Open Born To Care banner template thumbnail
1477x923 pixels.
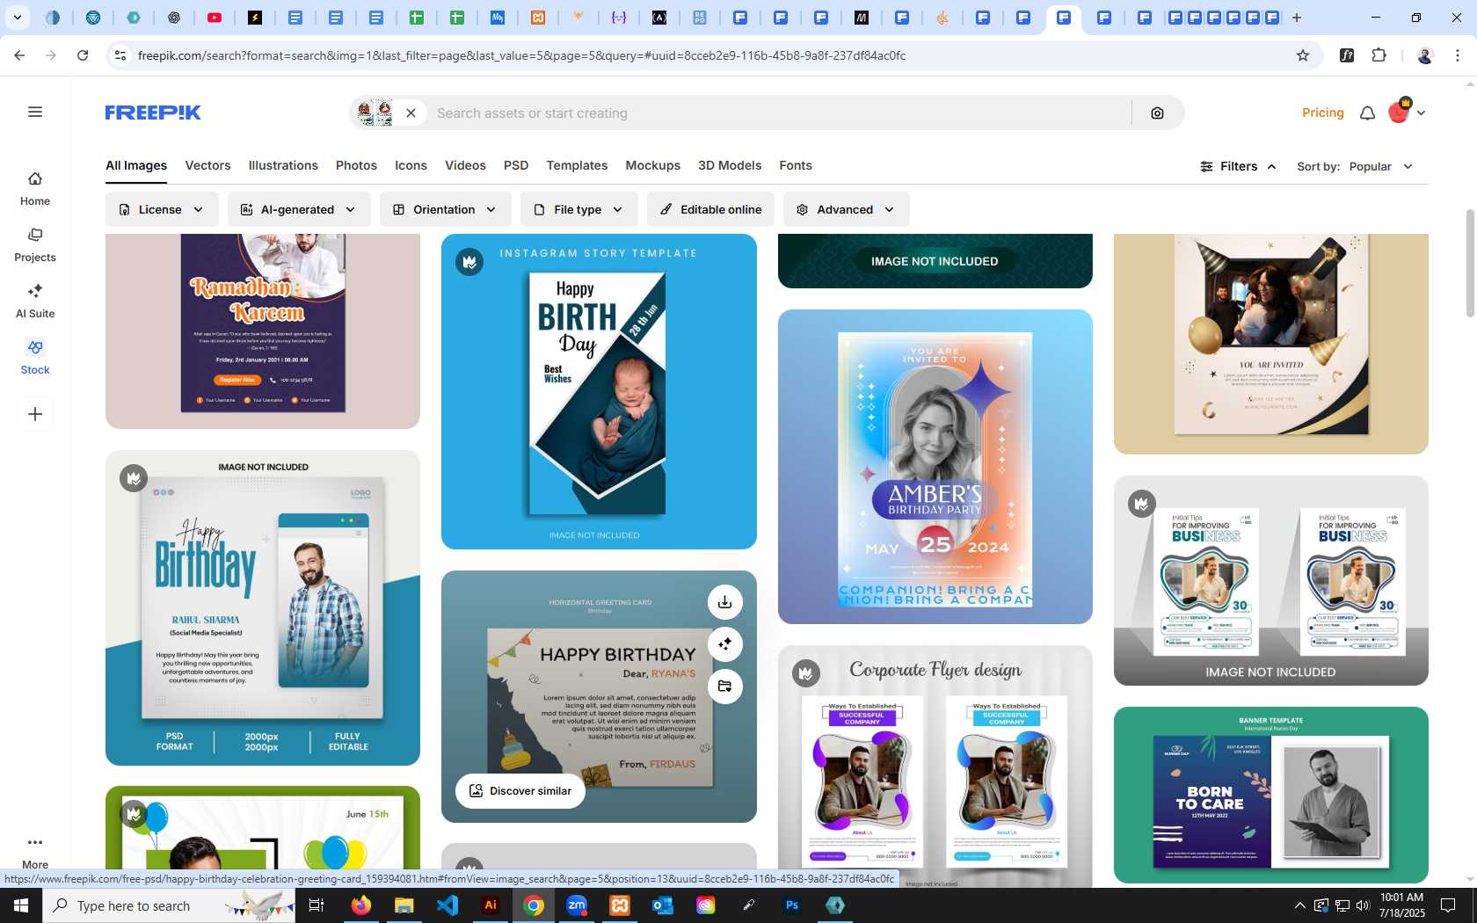(x=1270, y=795)
